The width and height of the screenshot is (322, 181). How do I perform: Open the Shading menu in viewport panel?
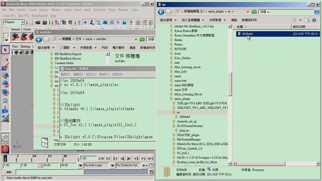[x=25, y=46]
